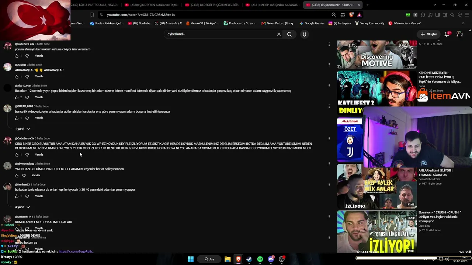Zoom magnifier icon in address bar
The height and width of the screenshot is (265, 472).
[x=334, y=15]
